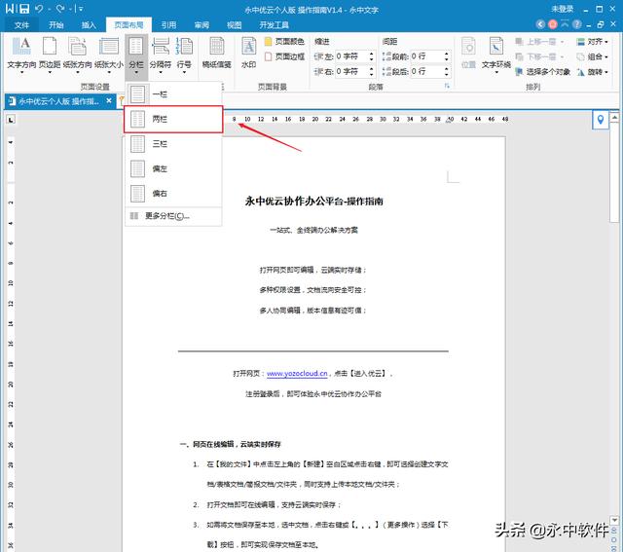This screenshot has width=623, height=552.
Task: Click the tab stop selector on ruler
Action: pos(11,119)
